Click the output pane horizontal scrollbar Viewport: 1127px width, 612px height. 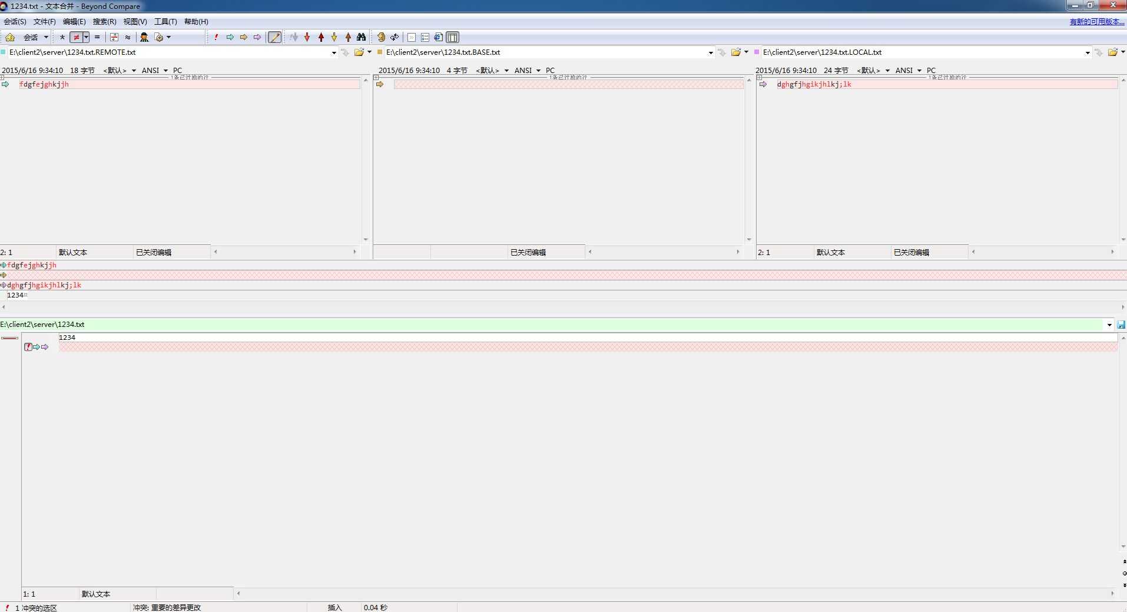pyautogui.click(x=675, y=594)
